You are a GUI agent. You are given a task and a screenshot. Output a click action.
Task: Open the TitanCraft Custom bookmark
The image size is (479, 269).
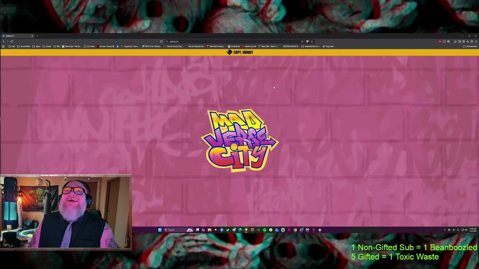click(x=216, y=46)
